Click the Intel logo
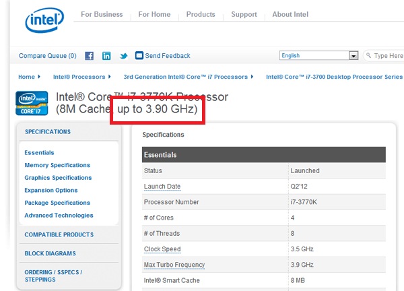The image size is (404, 291). coord(44,20)
